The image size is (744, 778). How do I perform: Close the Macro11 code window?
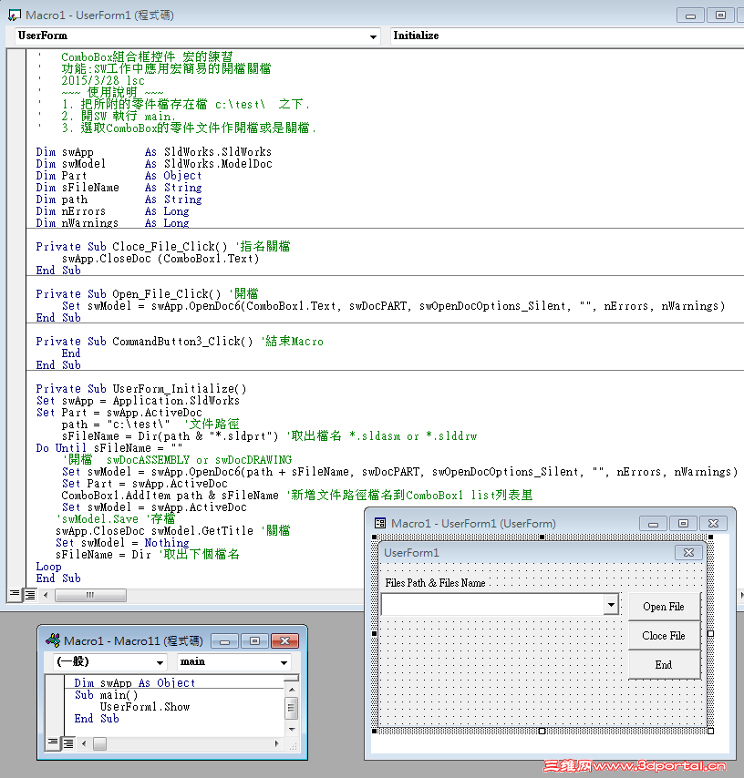(x=285, y=641)
